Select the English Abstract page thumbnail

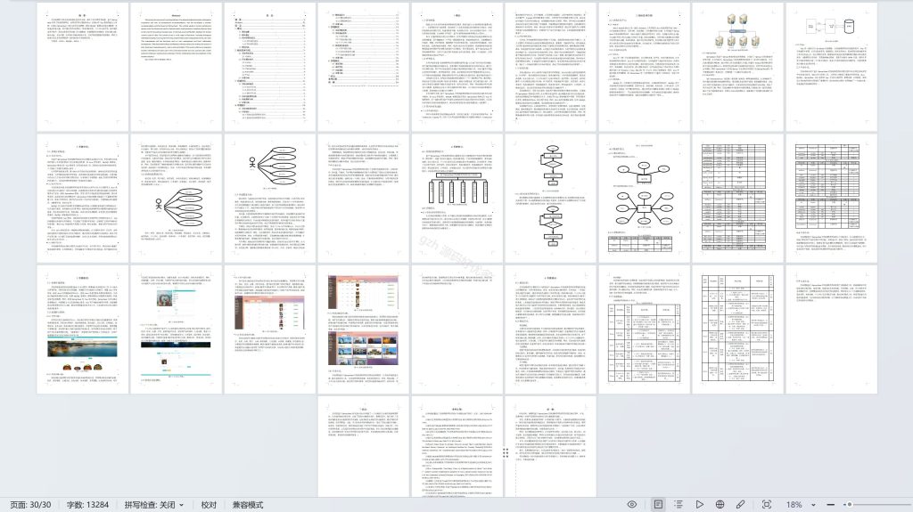click(176, 67)
